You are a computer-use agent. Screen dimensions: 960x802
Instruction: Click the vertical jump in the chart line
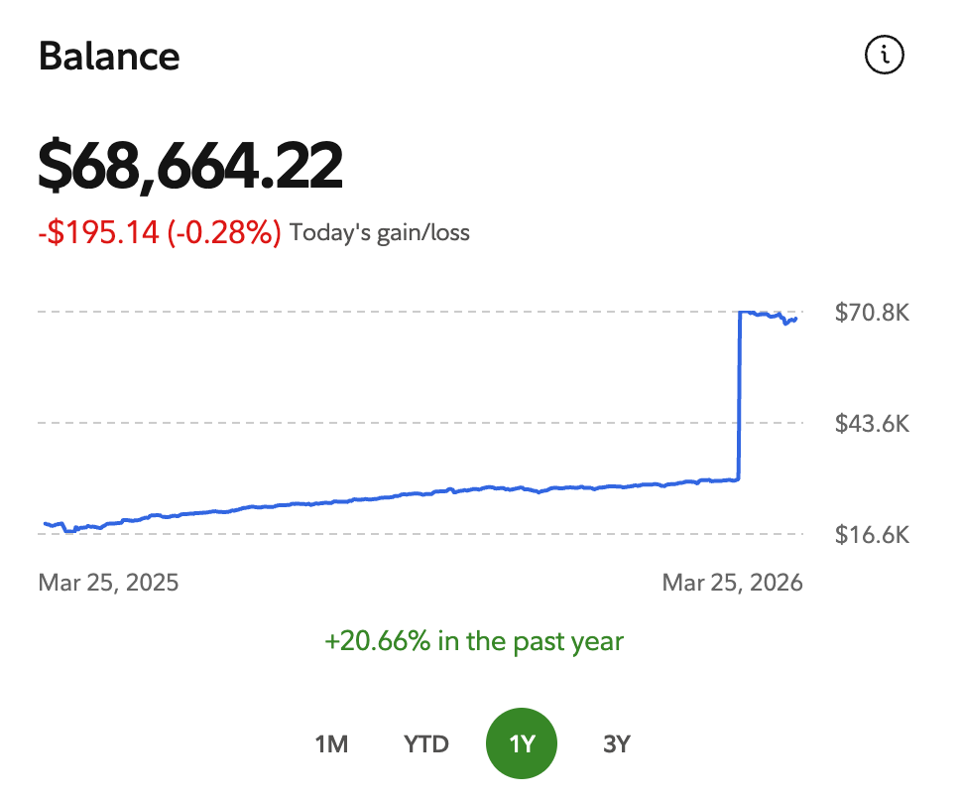740,397
